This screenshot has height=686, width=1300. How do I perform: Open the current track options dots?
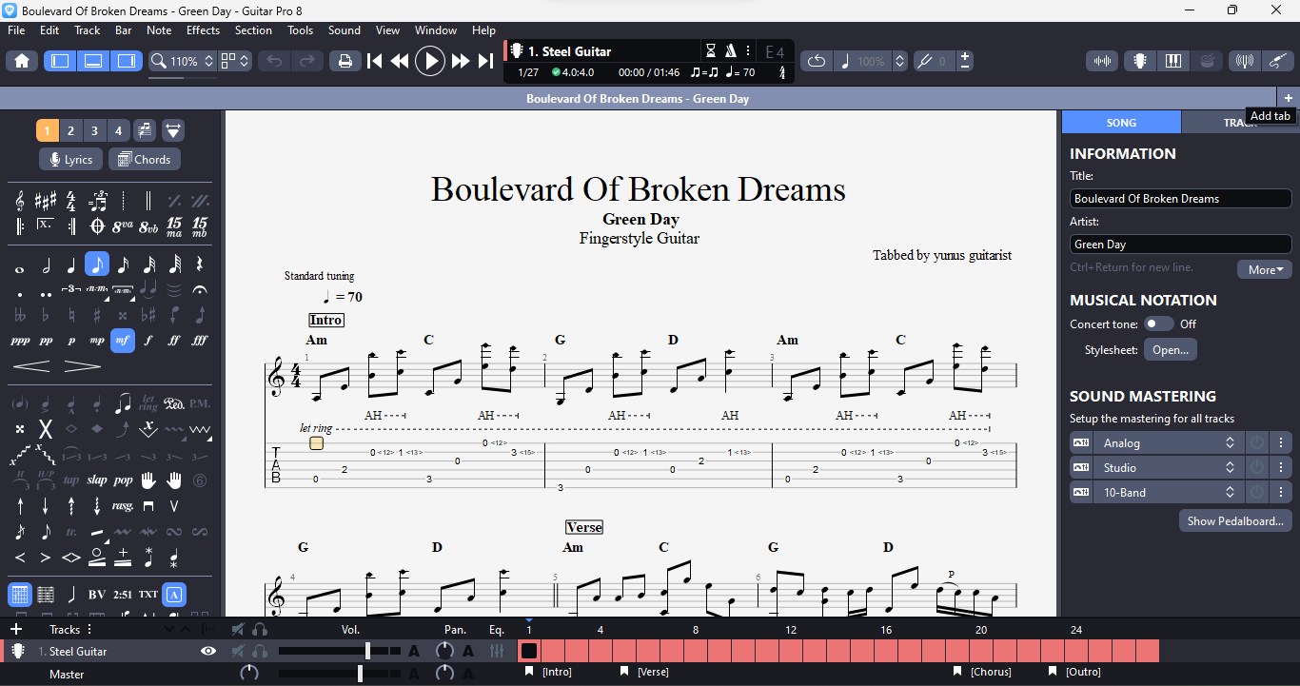pyautogui.click(x=748, y=51)
